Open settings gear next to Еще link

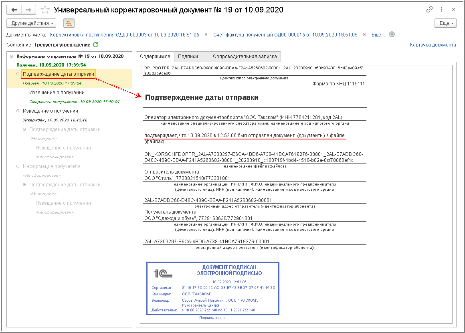[392, 34]
